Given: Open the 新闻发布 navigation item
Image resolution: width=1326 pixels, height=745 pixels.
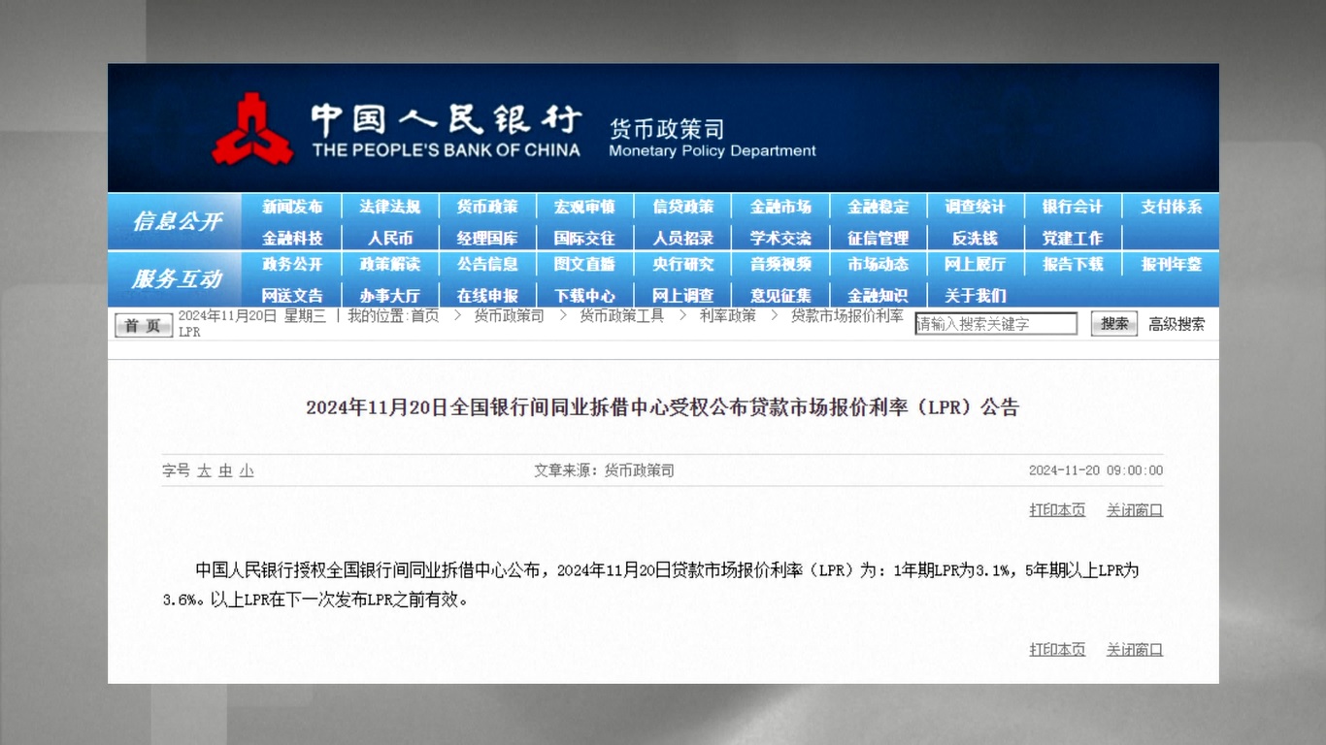Looking at the screenshot, I should pyautogui.click(x=292, y=207).
